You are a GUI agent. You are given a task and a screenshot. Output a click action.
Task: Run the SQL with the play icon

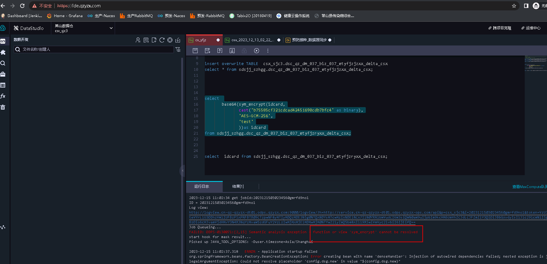point(257,51)
